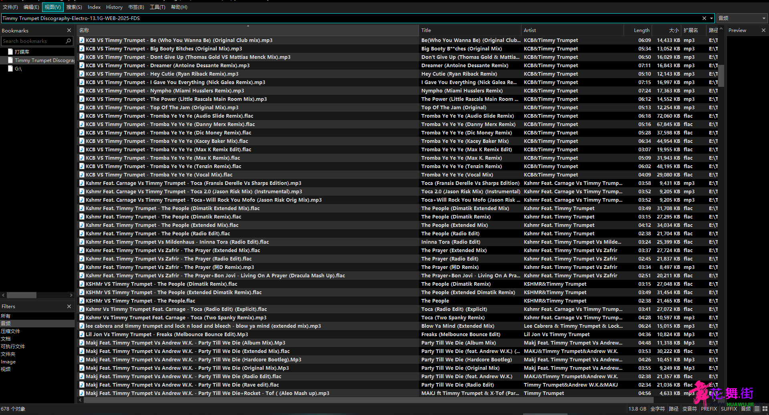Select the icon beside 'The People (Radio Edit).flac'
Image resolution: width=769 pixels, height=415 pixels.
(82, 233)
